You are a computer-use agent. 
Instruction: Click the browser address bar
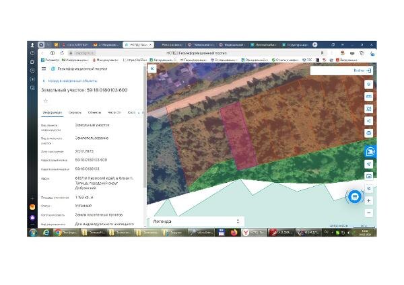(x=196, y=53)
